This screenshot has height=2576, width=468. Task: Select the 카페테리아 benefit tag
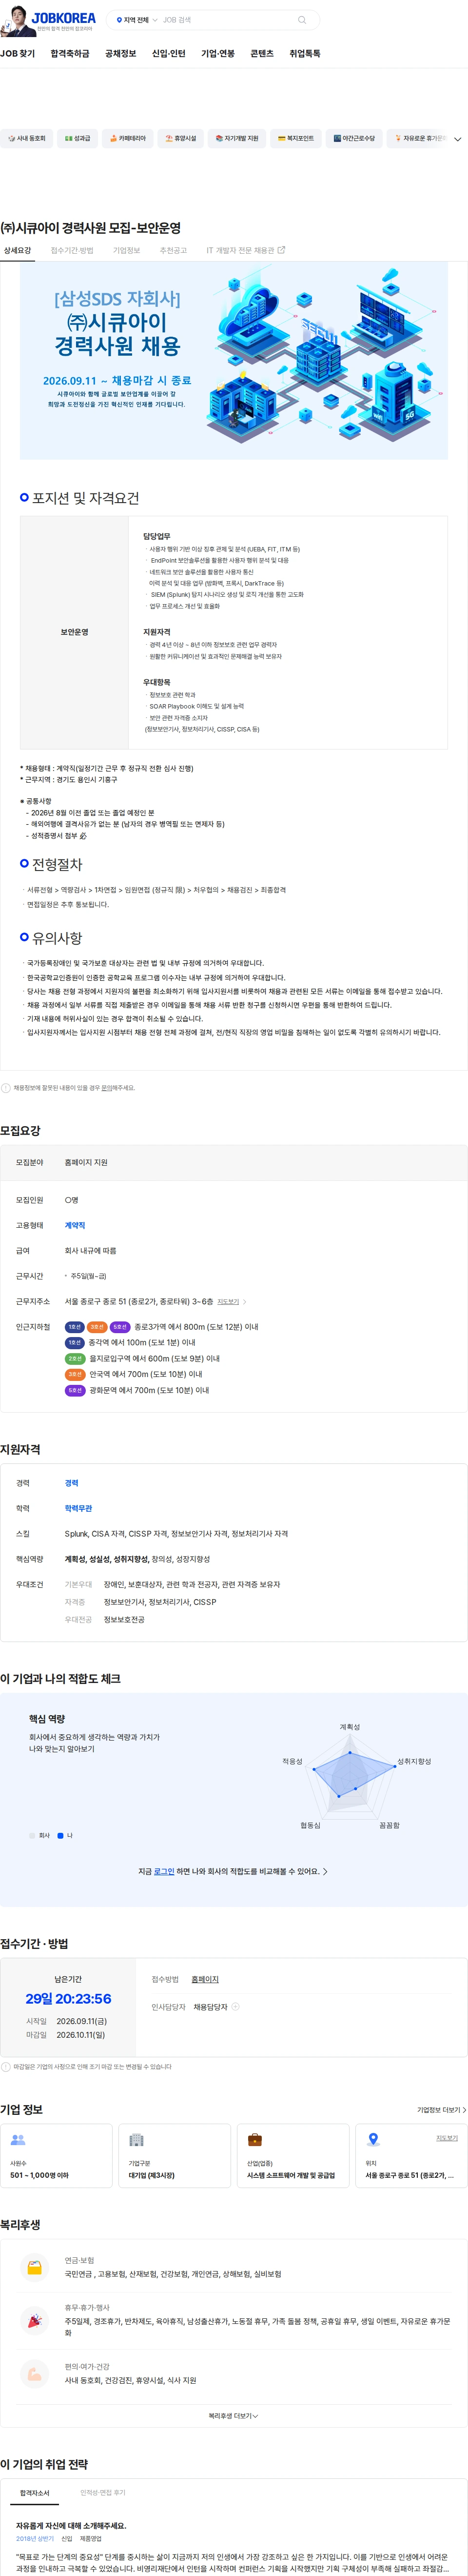(128, 139)
